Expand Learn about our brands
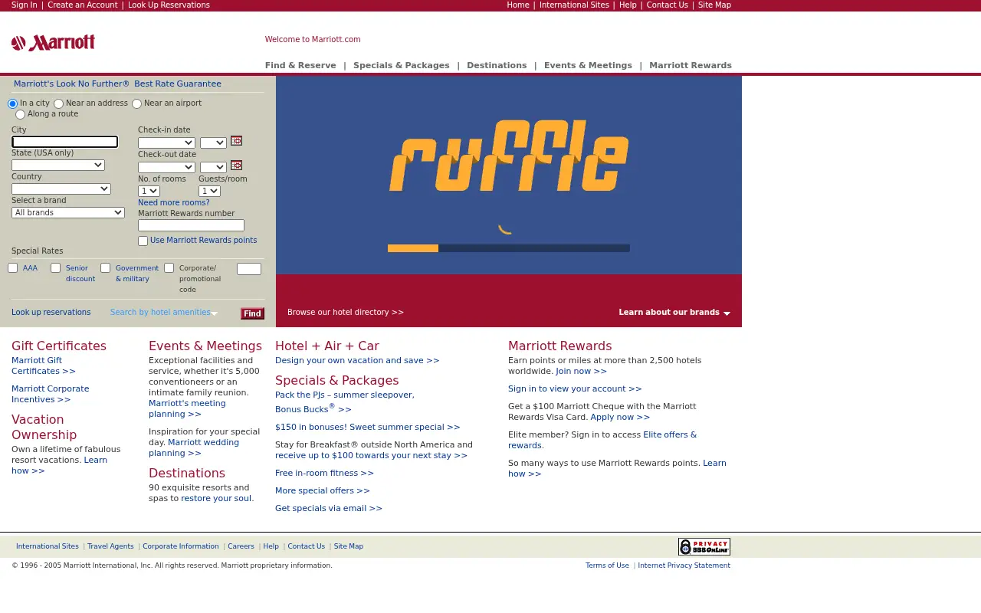 (x=674, y=312)
